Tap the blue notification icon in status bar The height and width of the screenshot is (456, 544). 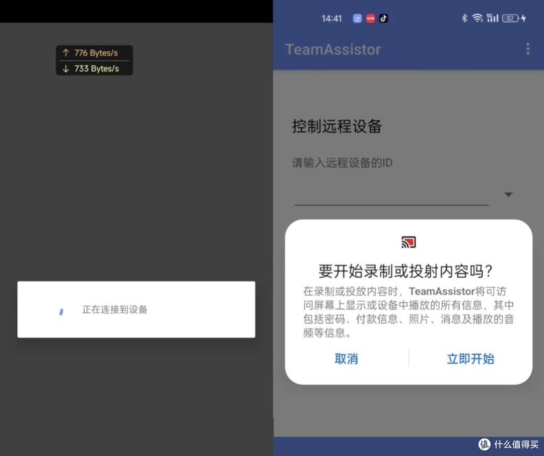click(x=357, y=19)
